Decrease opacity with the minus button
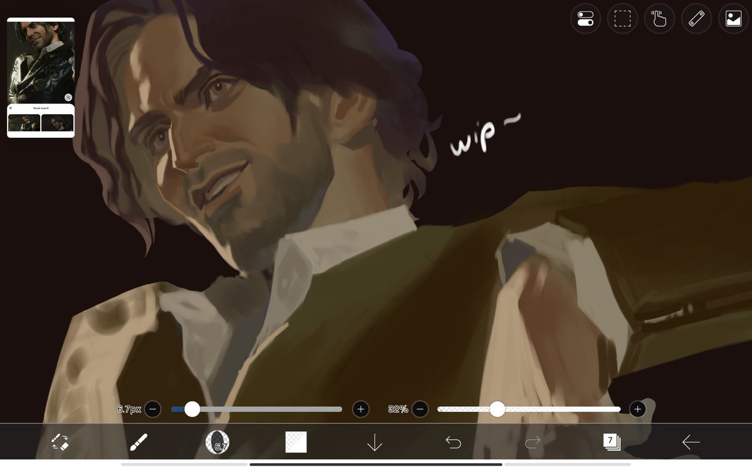752x470 pixels. 420,409
